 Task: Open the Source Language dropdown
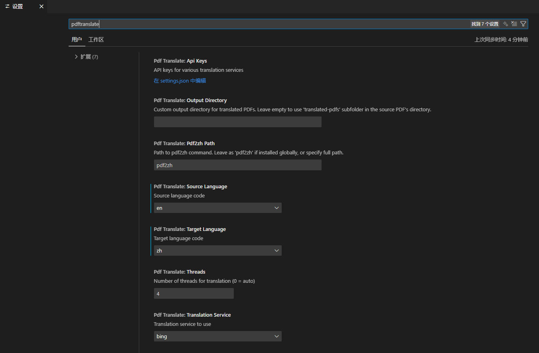click(218, 208)
